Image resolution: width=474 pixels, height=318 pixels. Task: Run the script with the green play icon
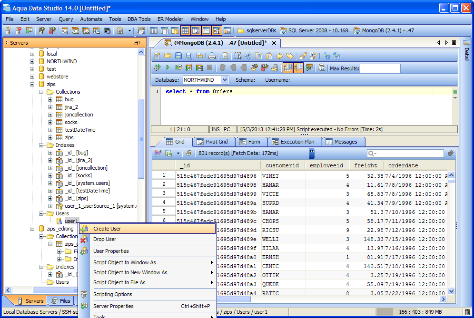coord(168,67)
